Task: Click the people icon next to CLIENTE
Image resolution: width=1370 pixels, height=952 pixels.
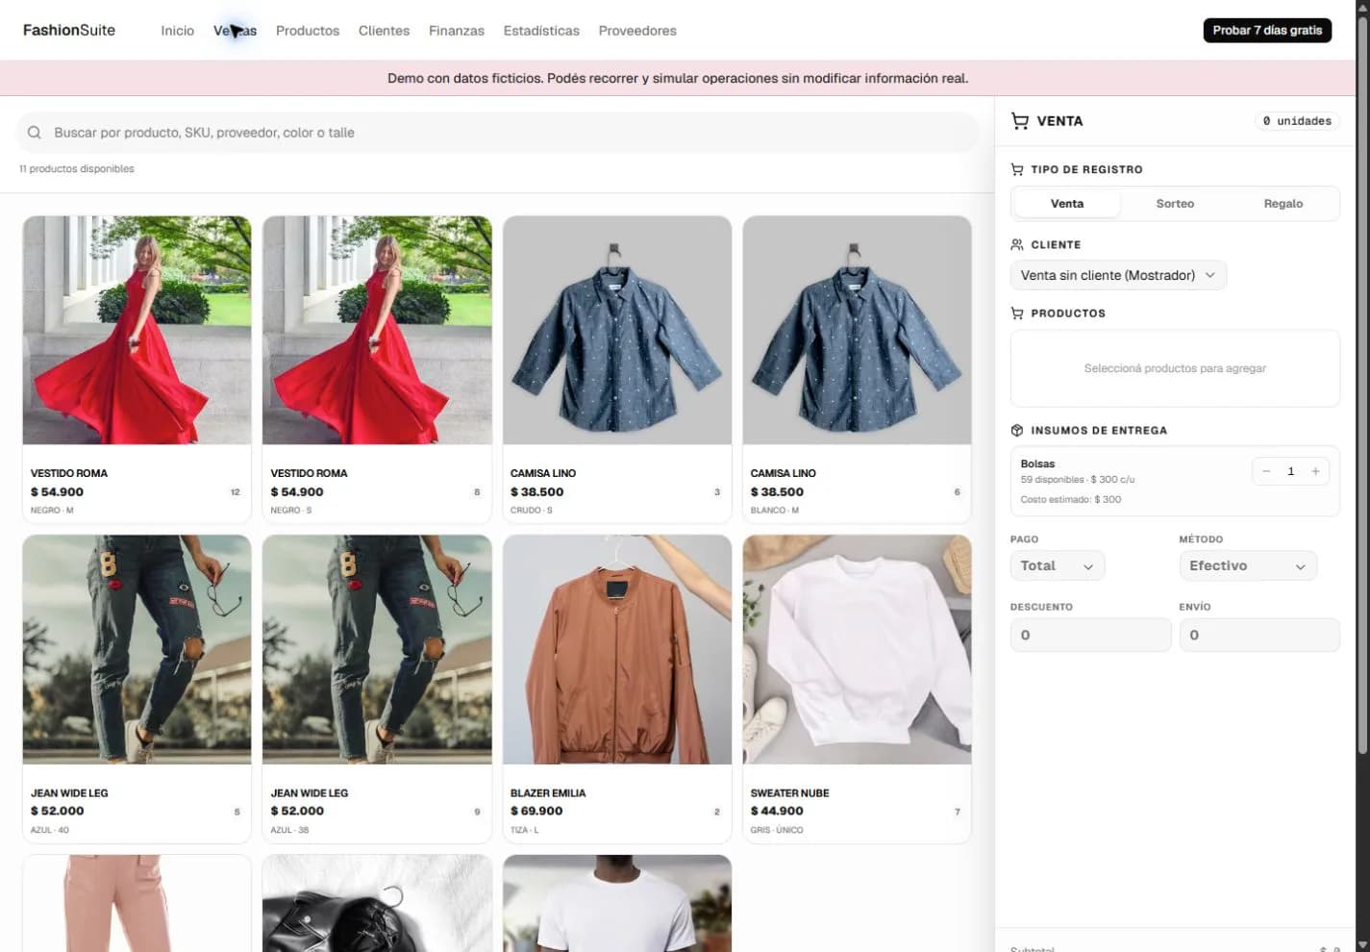Action: pyautogui.click(x=1017, y=244)
